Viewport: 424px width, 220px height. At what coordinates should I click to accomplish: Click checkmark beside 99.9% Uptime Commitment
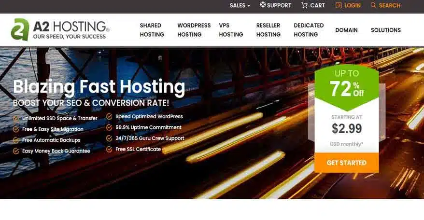[109, 127]
